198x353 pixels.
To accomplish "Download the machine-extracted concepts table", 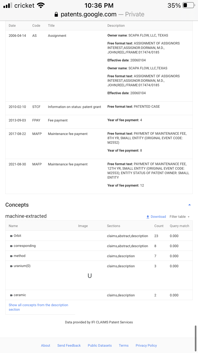I will pyautogui.click(x=156, y=217).
